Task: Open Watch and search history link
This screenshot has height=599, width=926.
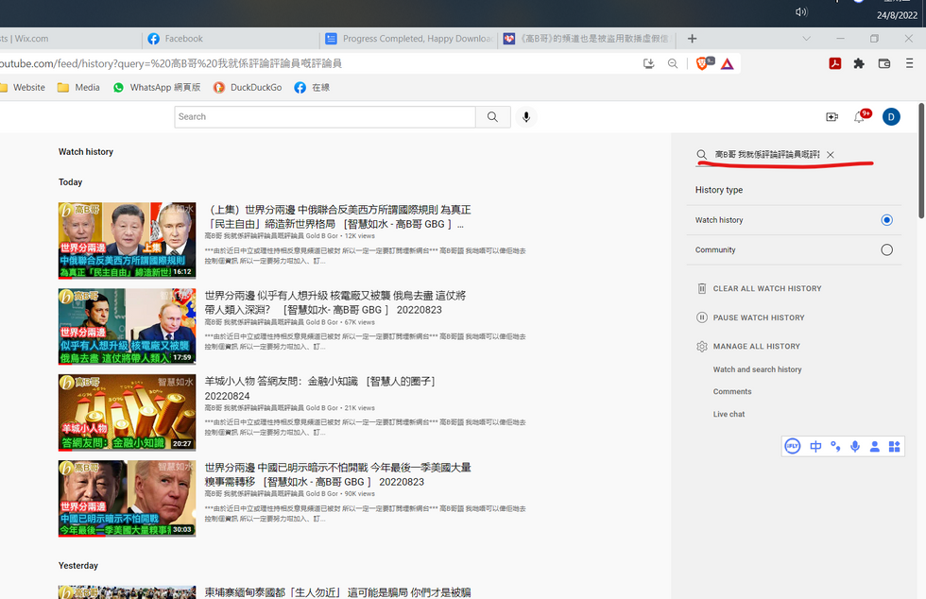Action: 757,369
